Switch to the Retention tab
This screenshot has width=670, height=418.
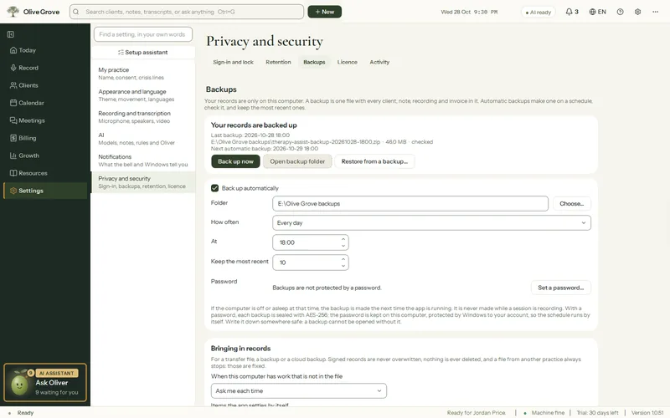[278, 62]
